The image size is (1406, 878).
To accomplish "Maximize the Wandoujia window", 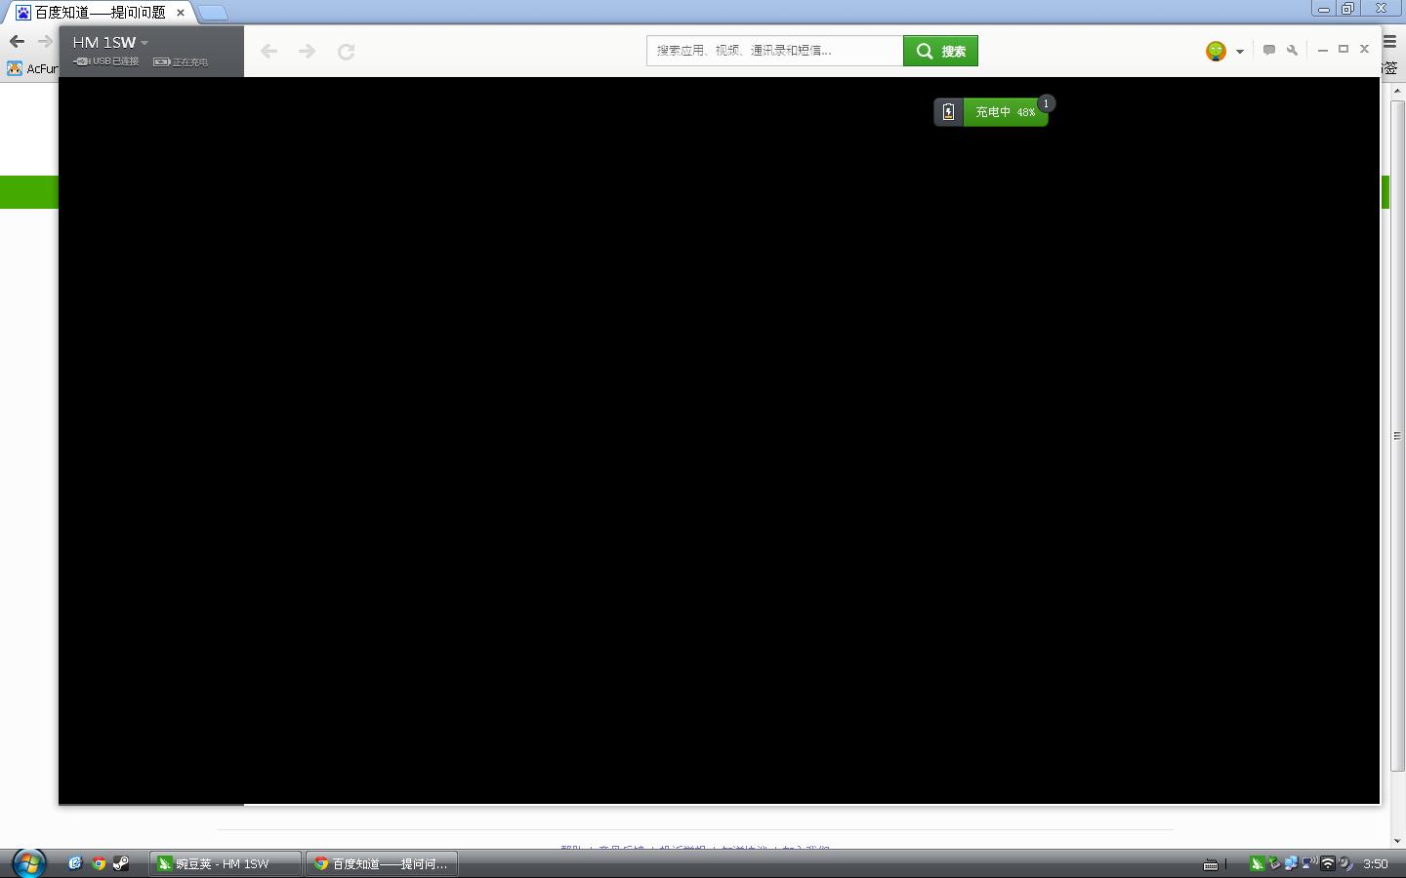I will [x=1344, y=49].
